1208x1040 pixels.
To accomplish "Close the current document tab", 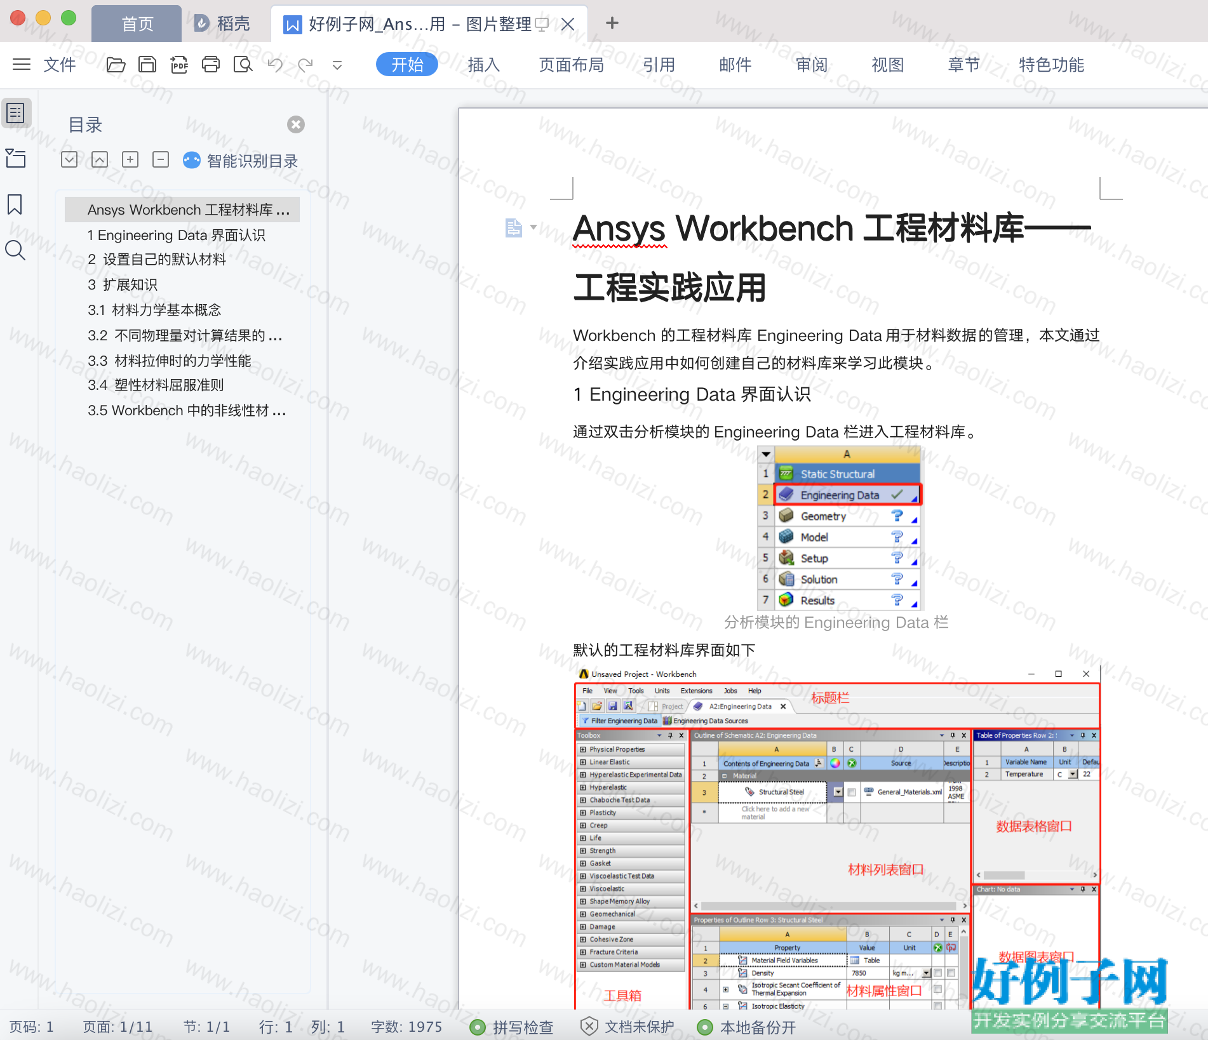I will [x=568, y=24].
